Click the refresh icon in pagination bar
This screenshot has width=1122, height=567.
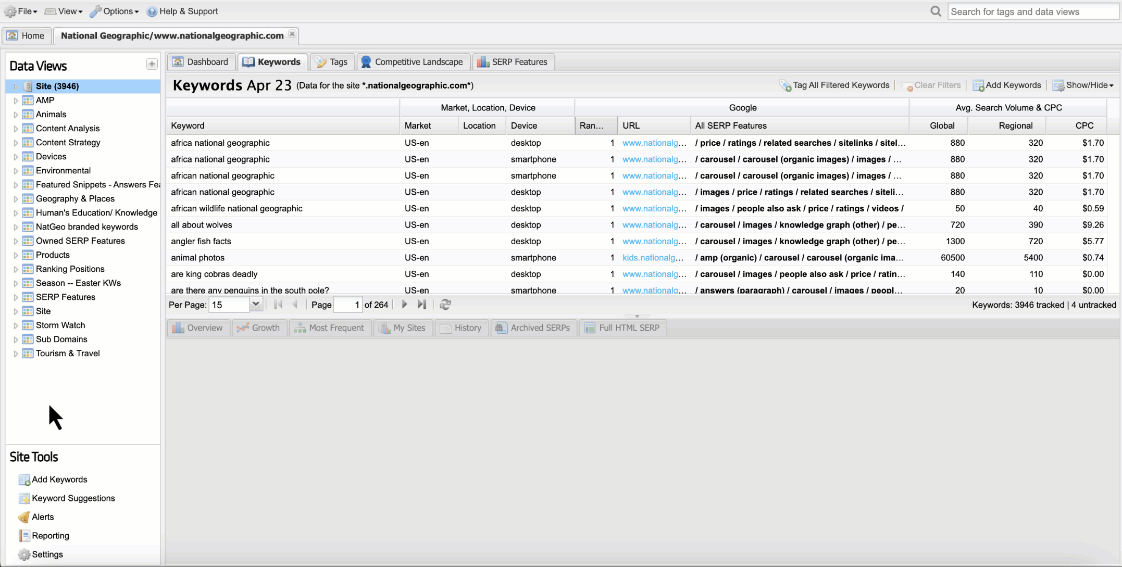pyautogui.click(x=445, y=305)
